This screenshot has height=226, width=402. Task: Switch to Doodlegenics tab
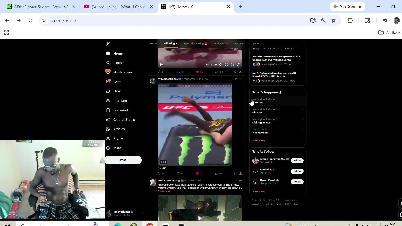click(220, 43)
